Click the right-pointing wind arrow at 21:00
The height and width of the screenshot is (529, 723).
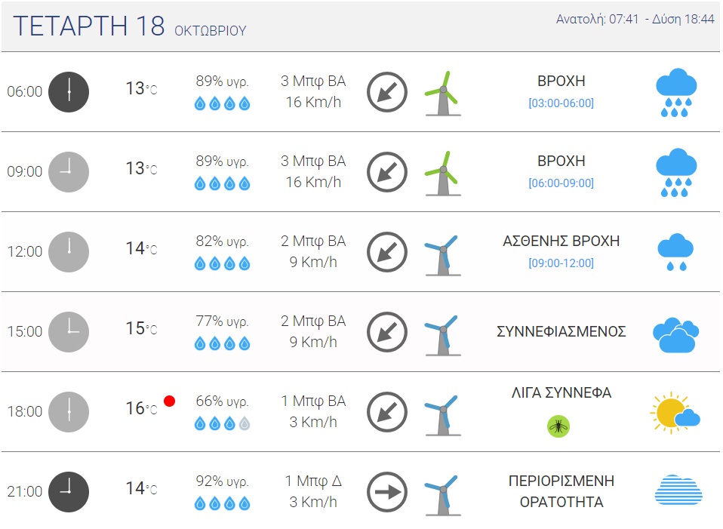coord(387,492)
